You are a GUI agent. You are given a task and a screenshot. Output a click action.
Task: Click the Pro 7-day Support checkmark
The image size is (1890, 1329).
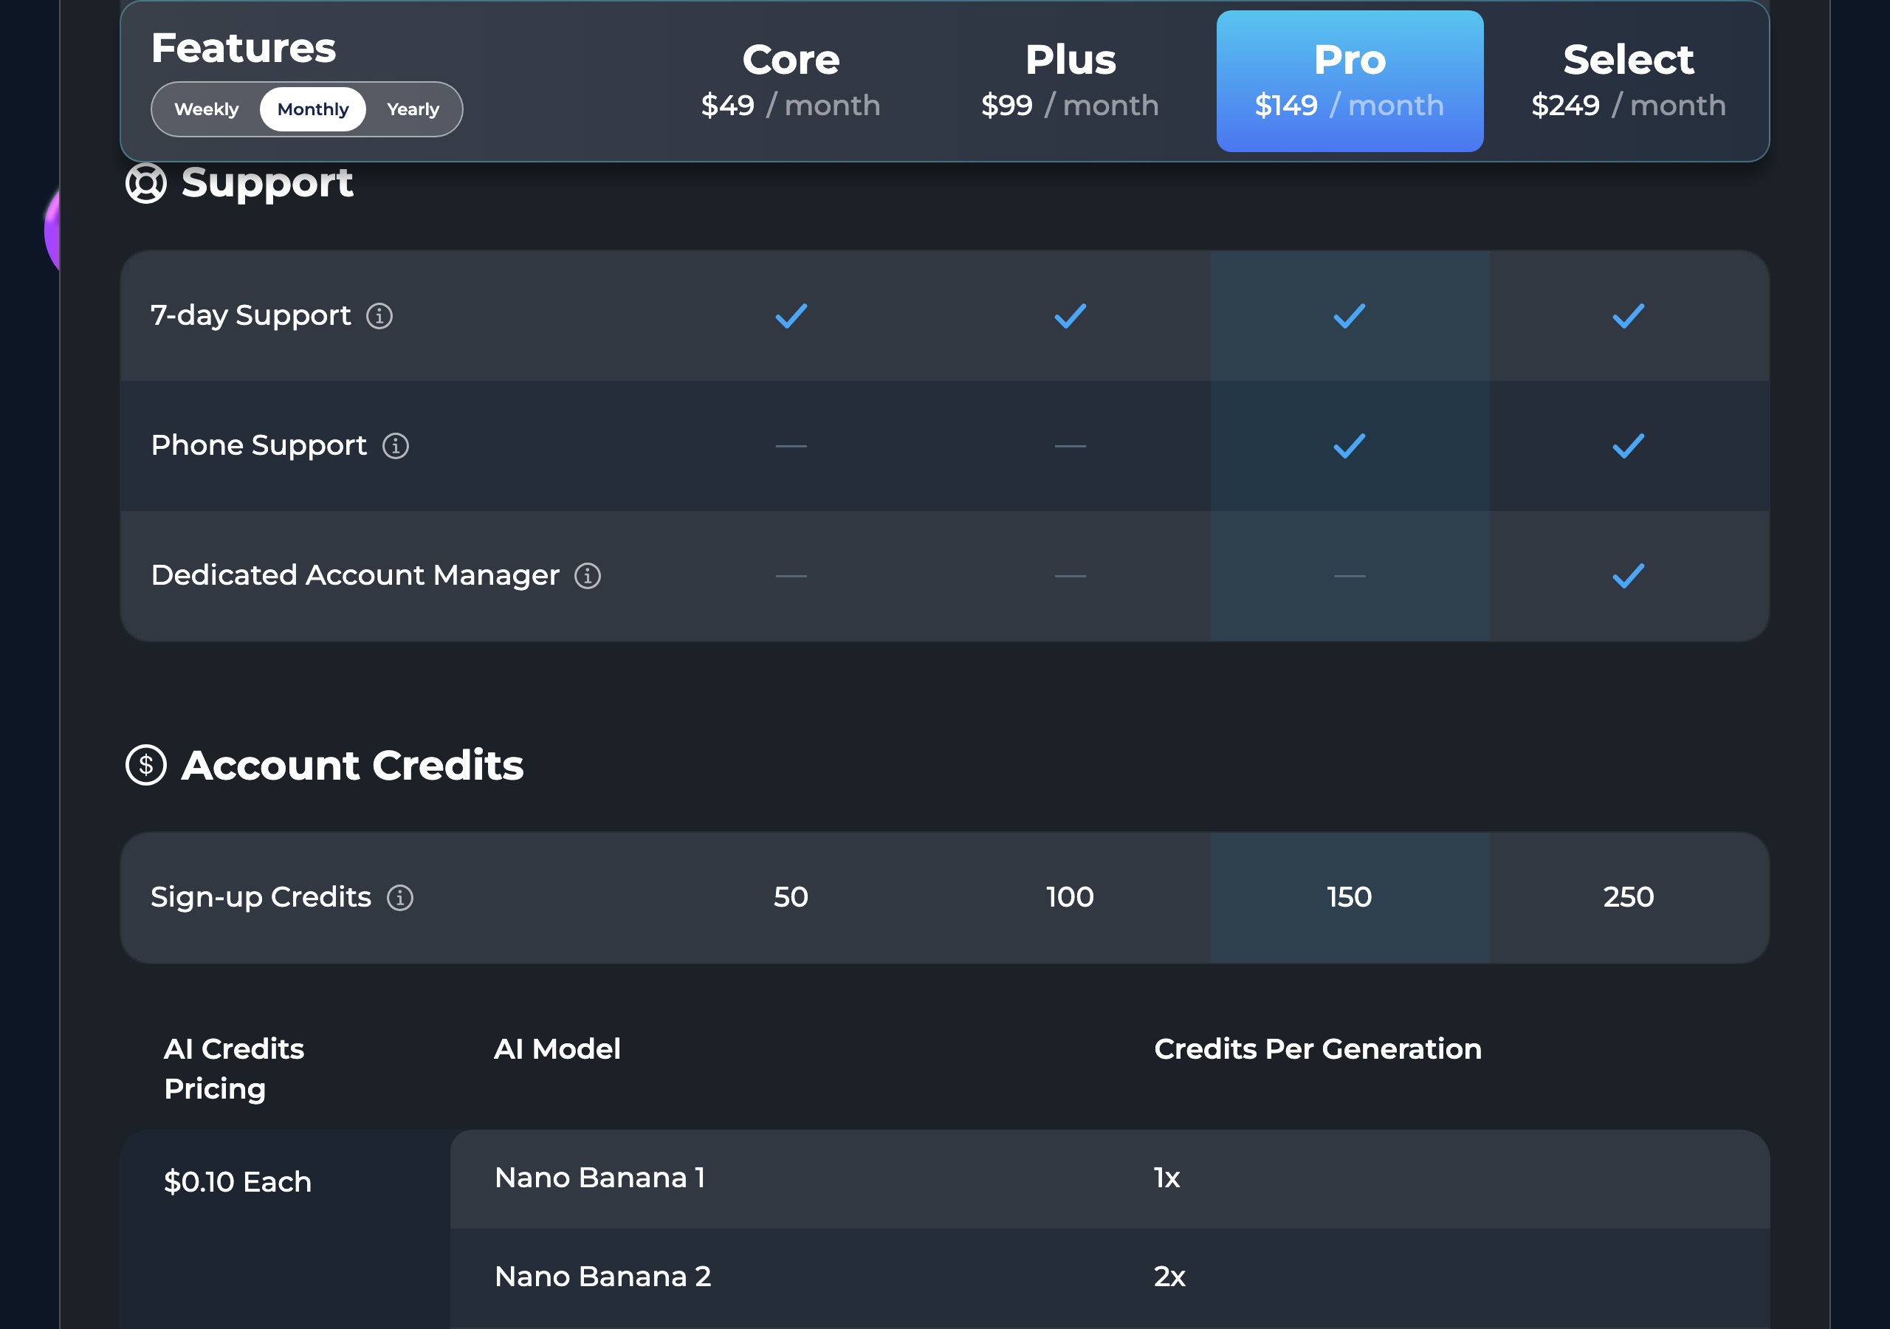(1349, 316)
